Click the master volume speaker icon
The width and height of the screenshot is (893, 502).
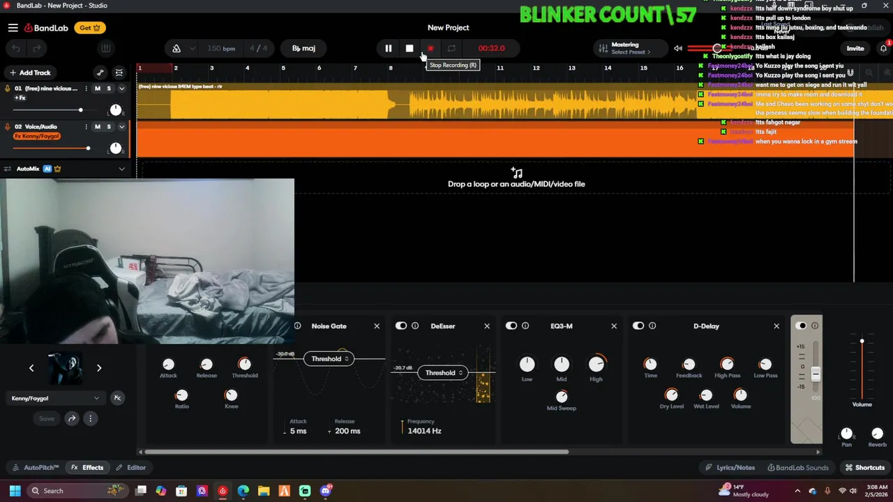click(x=678, y=49)
